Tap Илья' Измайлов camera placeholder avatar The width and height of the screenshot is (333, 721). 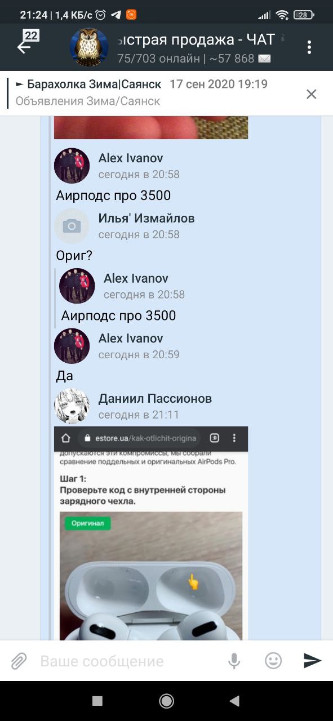[x=72, y=226]
